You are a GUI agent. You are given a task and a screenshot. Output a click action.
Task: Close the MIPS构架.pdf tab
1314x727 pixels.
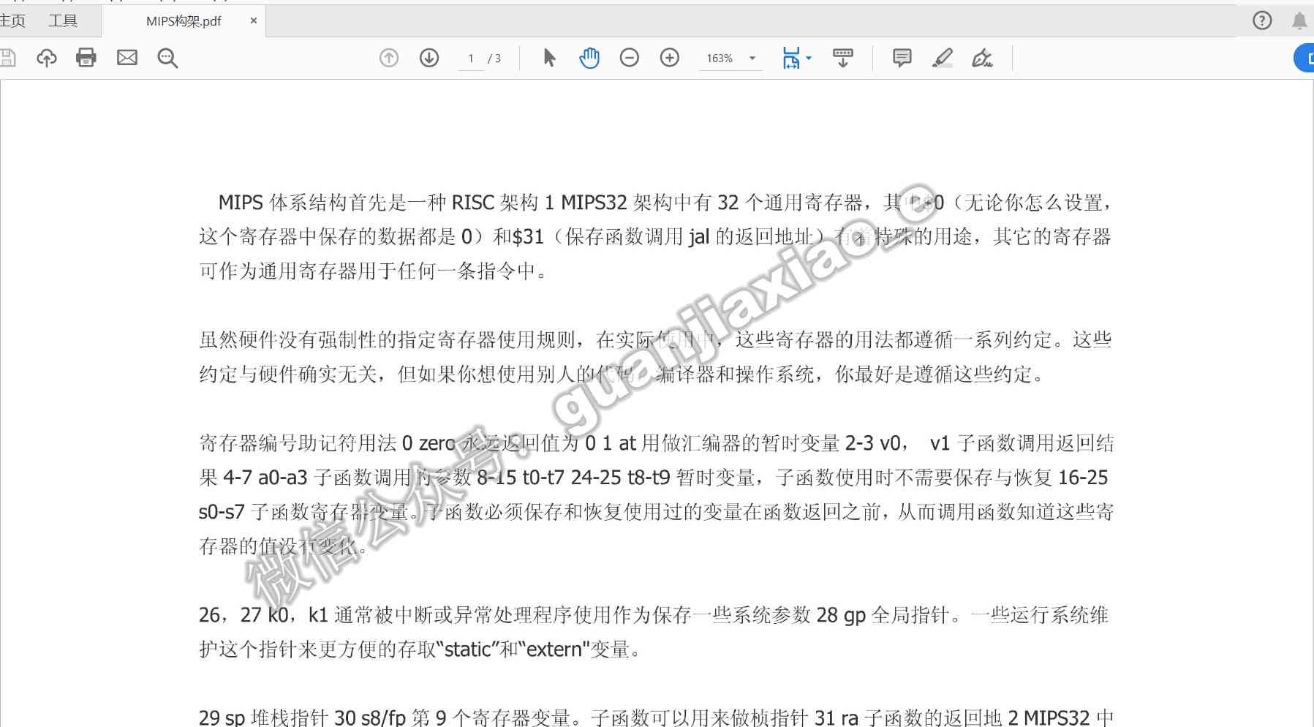[253, 20]
